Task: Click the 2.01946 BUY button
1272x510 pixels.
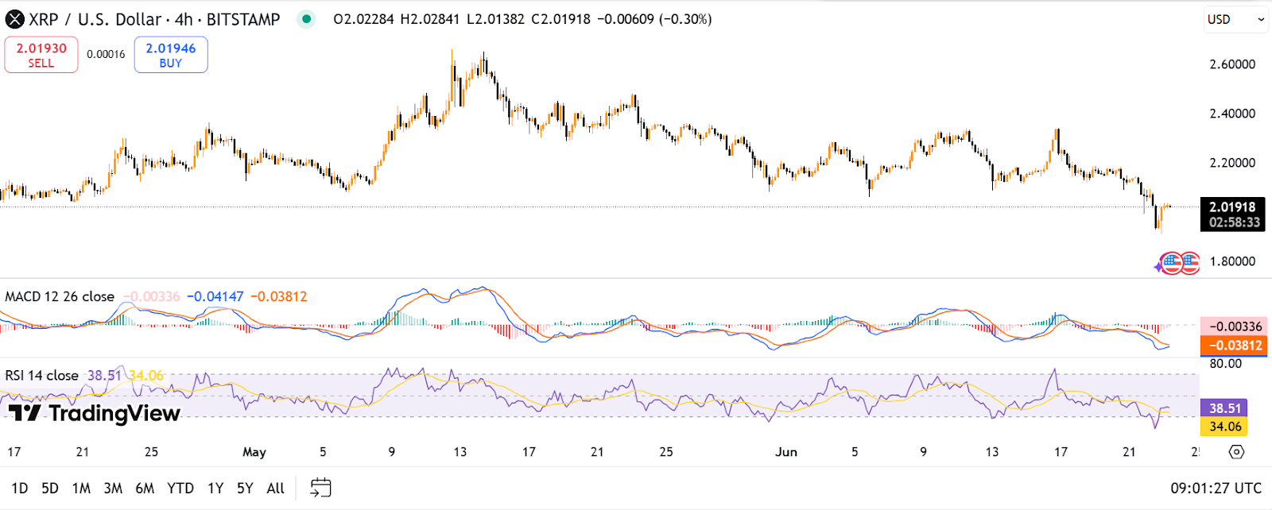Action: pos(171,55)
